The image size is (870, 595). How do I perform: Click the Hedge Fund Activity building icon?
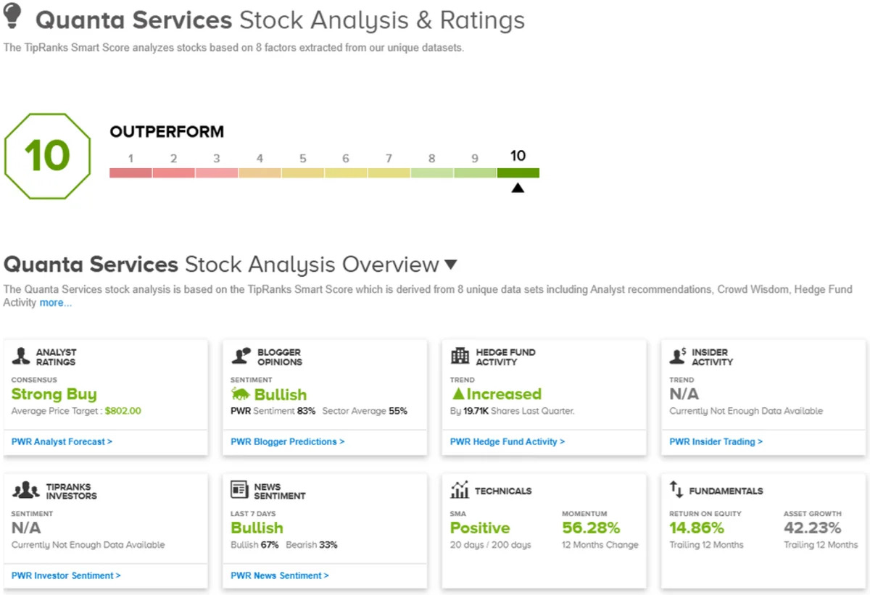point(460,356)
